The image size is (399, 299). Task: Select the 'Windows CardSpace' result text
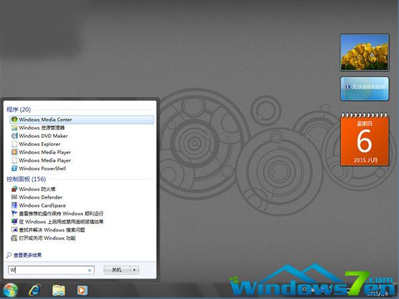tap(42, 206)
